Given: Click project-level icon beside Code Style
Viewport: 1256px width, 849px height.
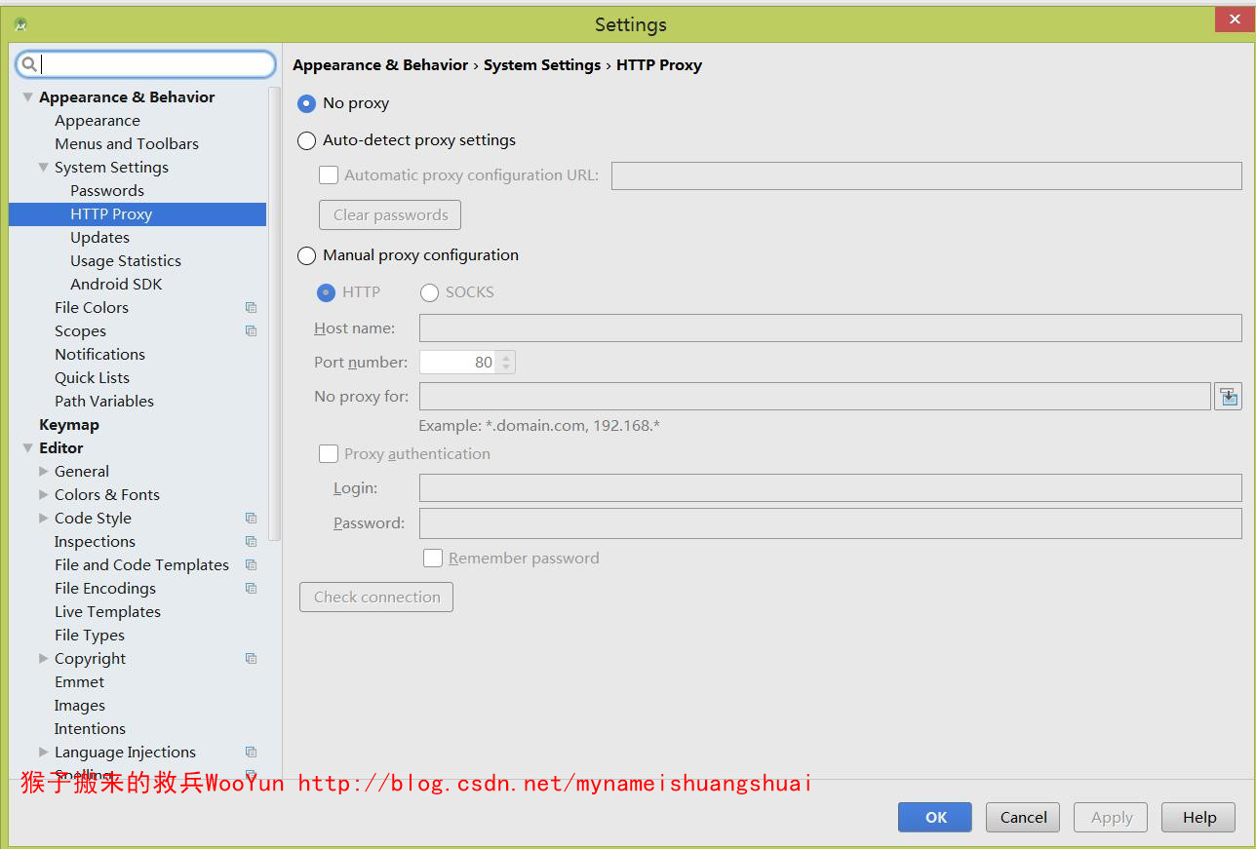Looking at the screenshot, I should [x=251, y=519].
